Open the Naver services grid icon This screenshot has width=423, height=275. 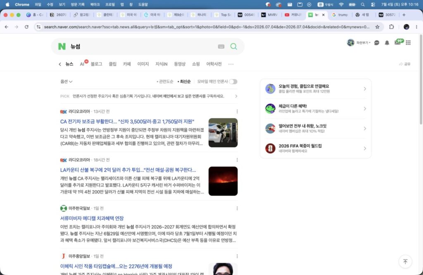click(x=408, y=43)
